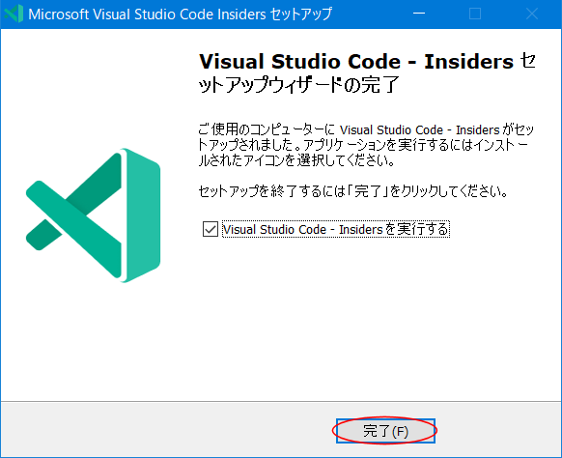Click the paragraph starting with ご使用のコンピューターに

366,145
